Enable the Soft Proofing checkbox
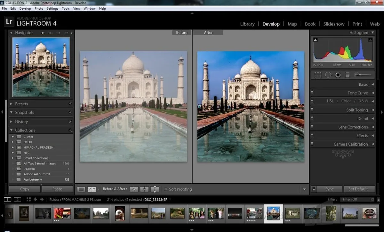The height and width of the screenshot is (232, 384). coord(165,189)
